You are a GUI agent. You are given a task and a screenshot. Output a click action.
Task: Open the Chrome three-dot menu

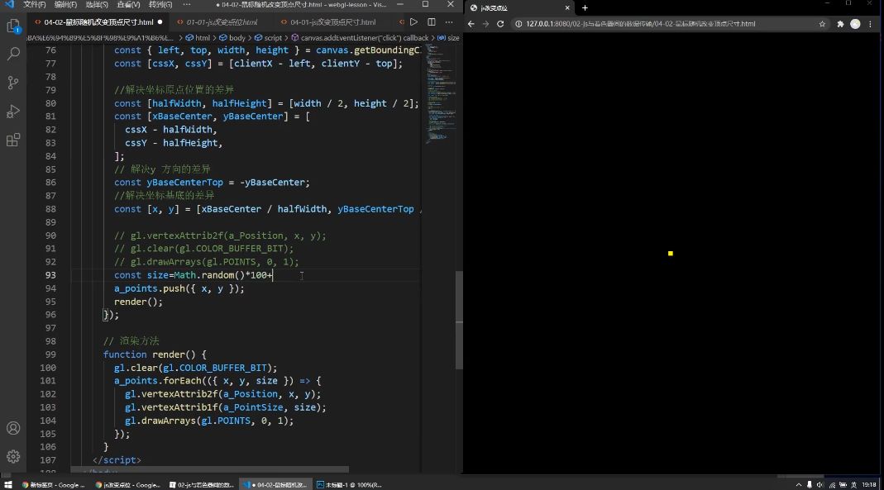tap(872, 24)
